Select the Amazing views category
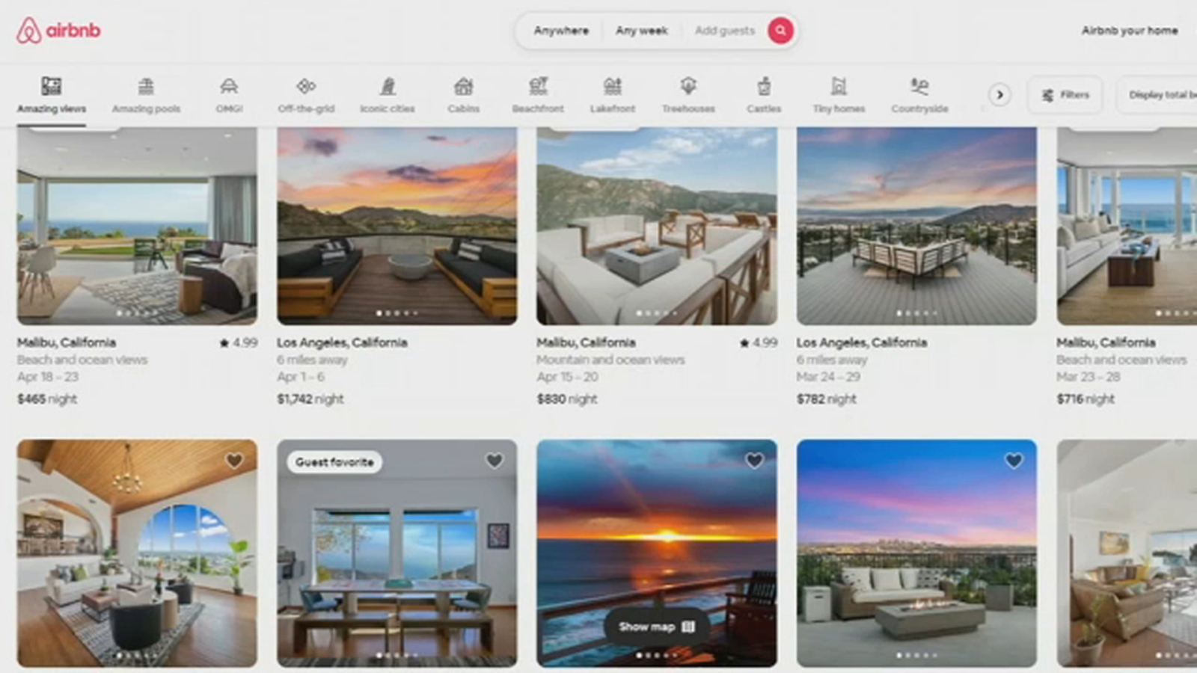 tap(52, 95)
